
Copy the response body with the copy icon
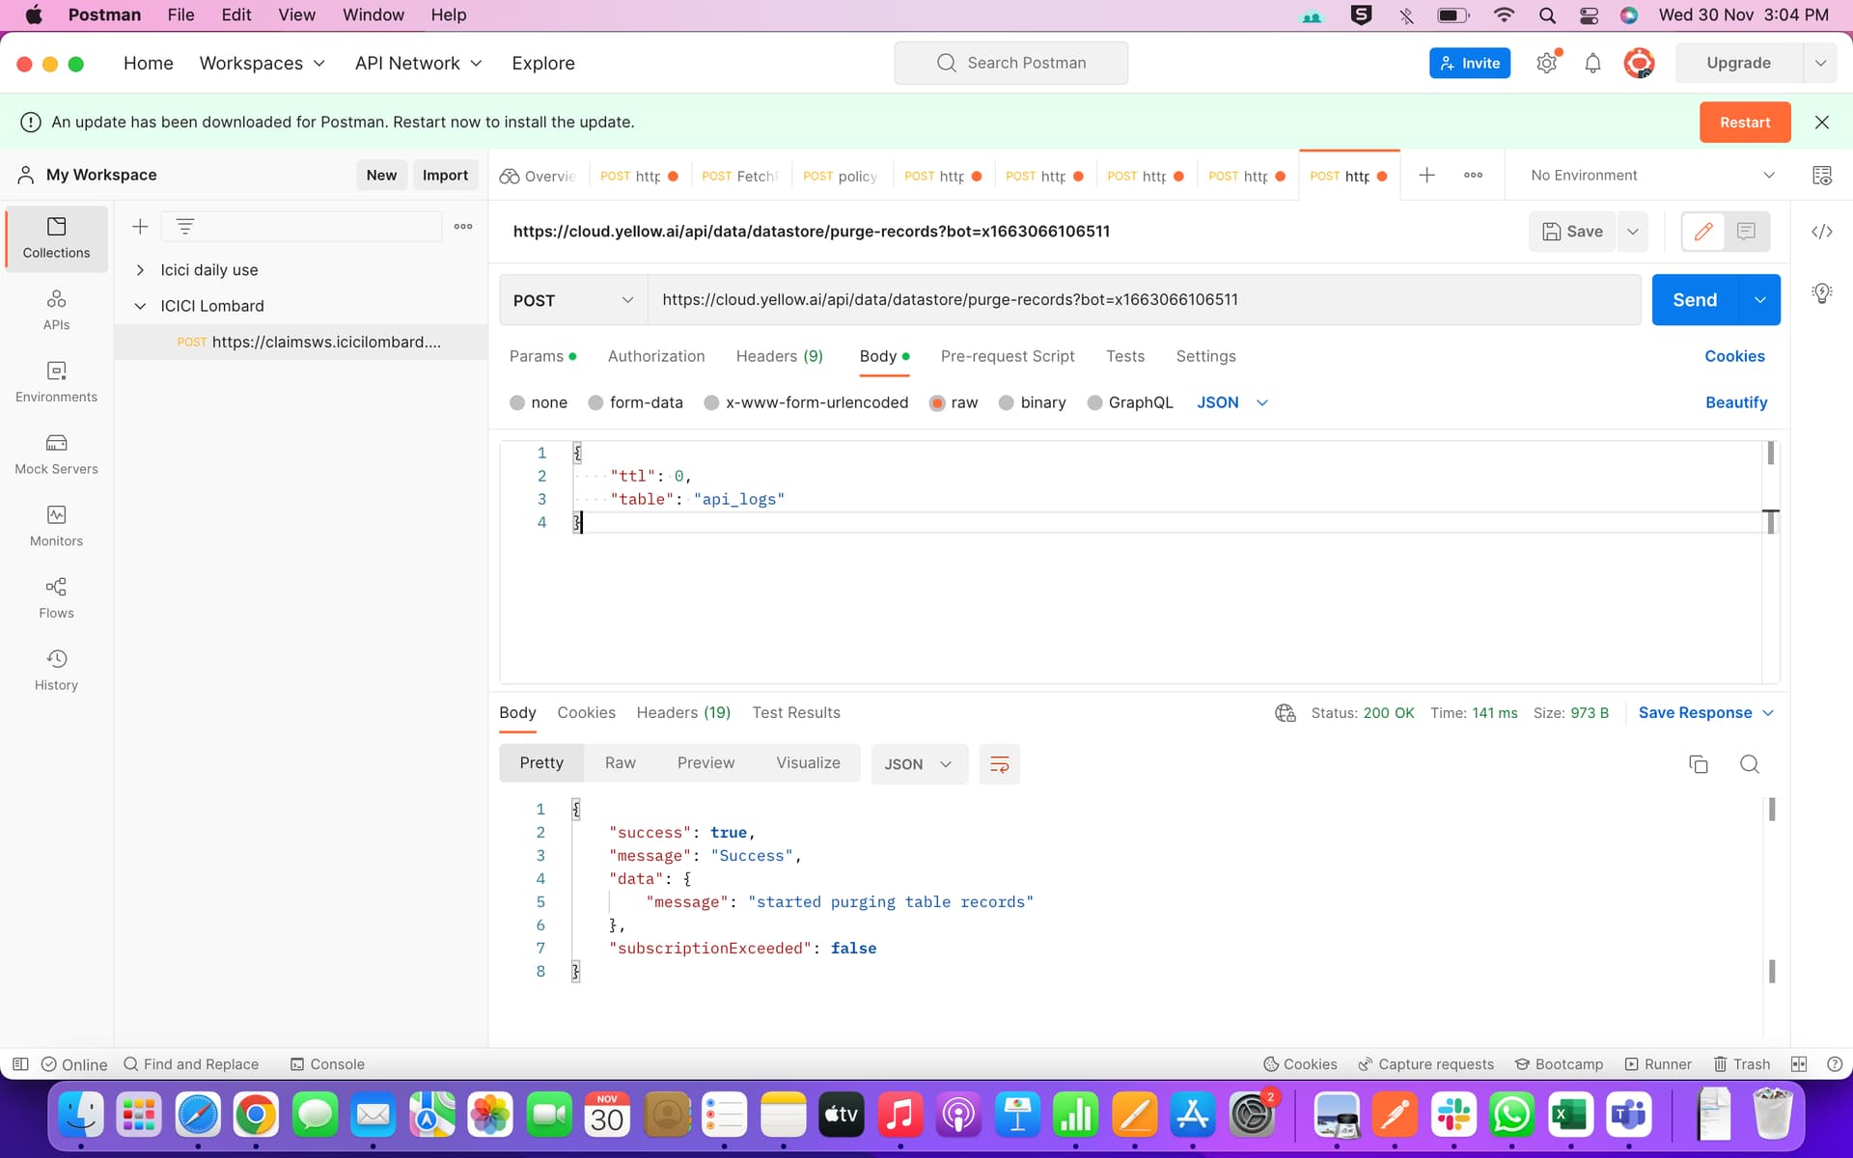click(1699, 764)
